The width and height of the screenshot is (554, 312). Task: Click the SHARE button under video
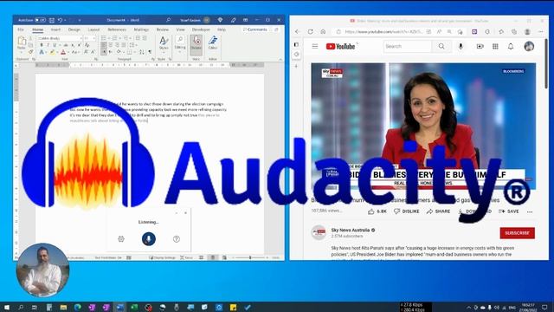click(x=438, y=211)
